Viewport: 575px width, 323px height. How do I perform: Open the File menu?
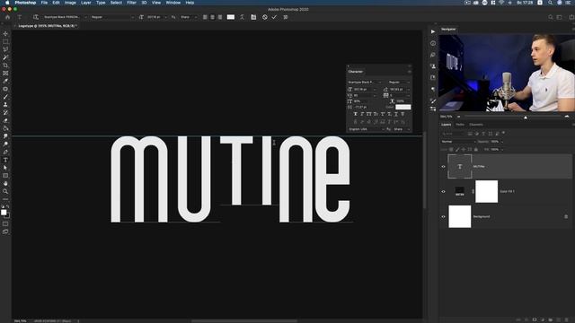[x=44, y=3]
